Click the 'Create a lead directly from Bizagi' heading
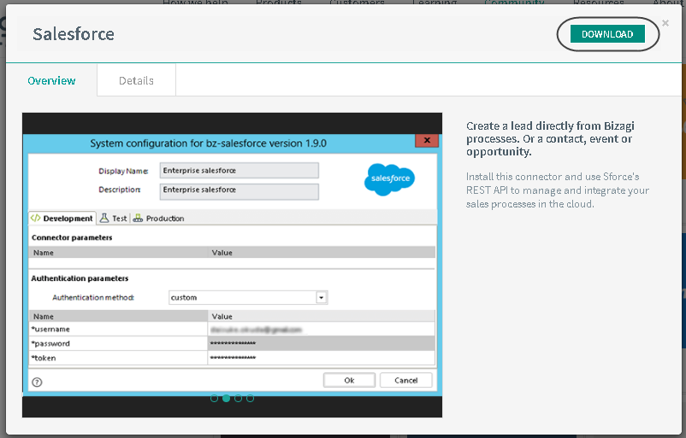 [550, 139]
